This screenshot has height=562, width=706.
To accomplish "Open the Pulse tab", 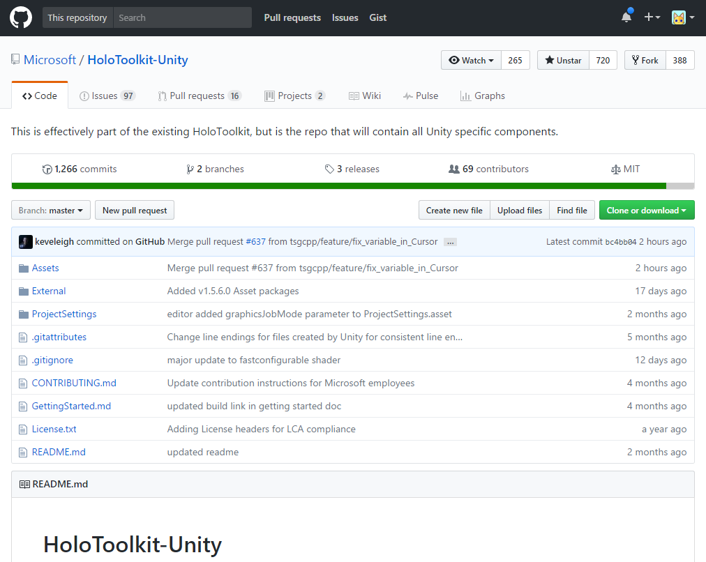I will click(421, 96).
